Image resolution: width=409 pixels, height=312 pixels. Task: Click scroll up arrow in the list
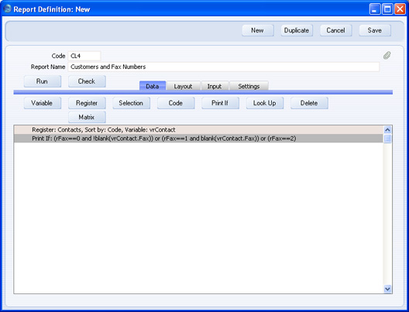click(x=387, y=130)
